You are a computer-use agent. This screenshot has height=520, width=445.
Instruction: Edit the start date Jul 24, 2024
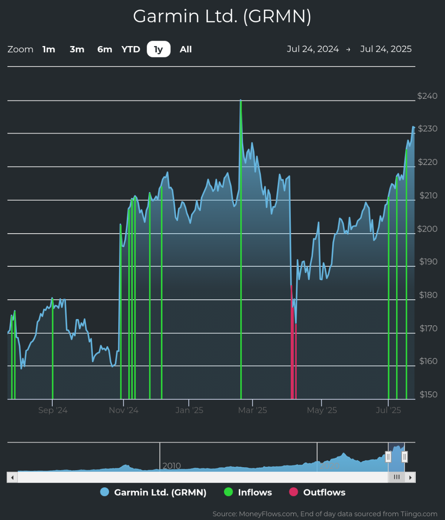click(x=313, y=49)
